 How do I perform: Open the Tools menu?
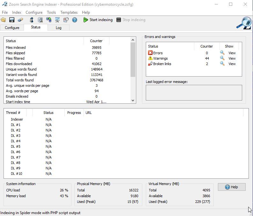[51, 12]
